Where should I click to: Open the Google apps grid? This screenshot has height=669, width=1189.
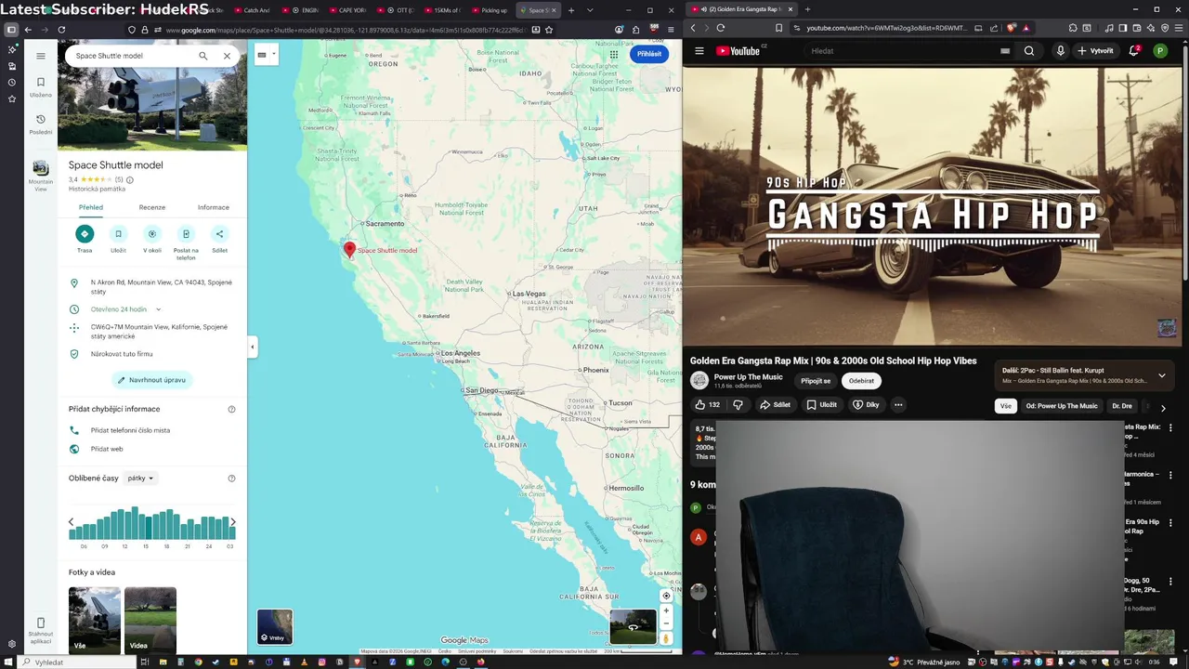coord(614,55)
